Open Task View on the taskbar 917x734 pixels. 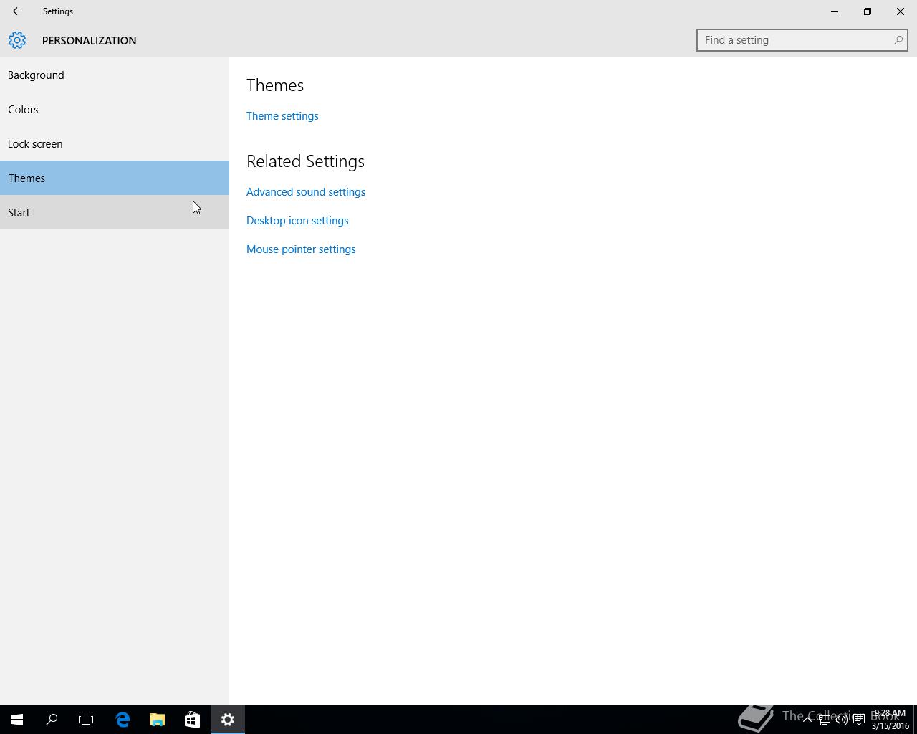[86, 720]
